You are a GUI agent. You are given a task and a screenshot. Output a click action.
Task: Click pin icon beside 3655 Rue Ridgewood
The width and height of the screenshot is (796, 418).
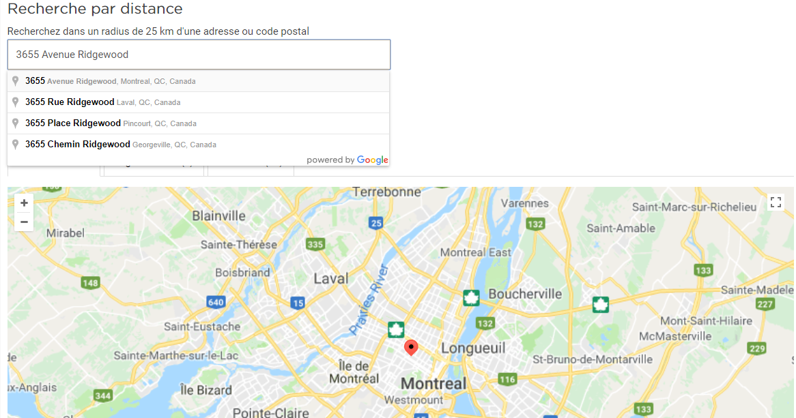[16, 102]
